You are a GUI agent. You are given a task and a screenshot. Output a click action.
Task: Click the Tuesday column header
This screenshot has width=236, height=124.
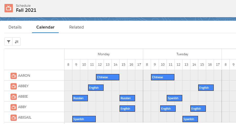click(182, 54)
